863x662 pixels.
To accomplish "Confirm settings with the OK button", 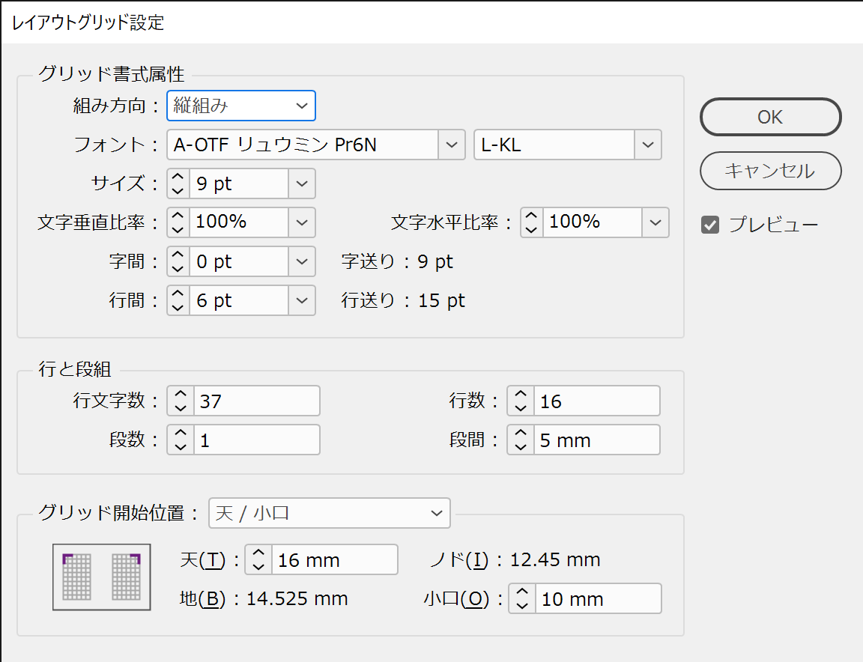I will [x=771, y=117].
